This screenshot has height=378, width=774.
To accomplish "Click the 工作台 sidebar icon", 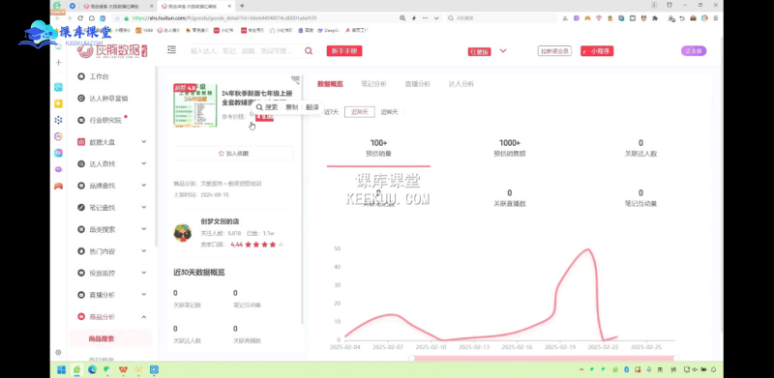I will pos(81,76).
